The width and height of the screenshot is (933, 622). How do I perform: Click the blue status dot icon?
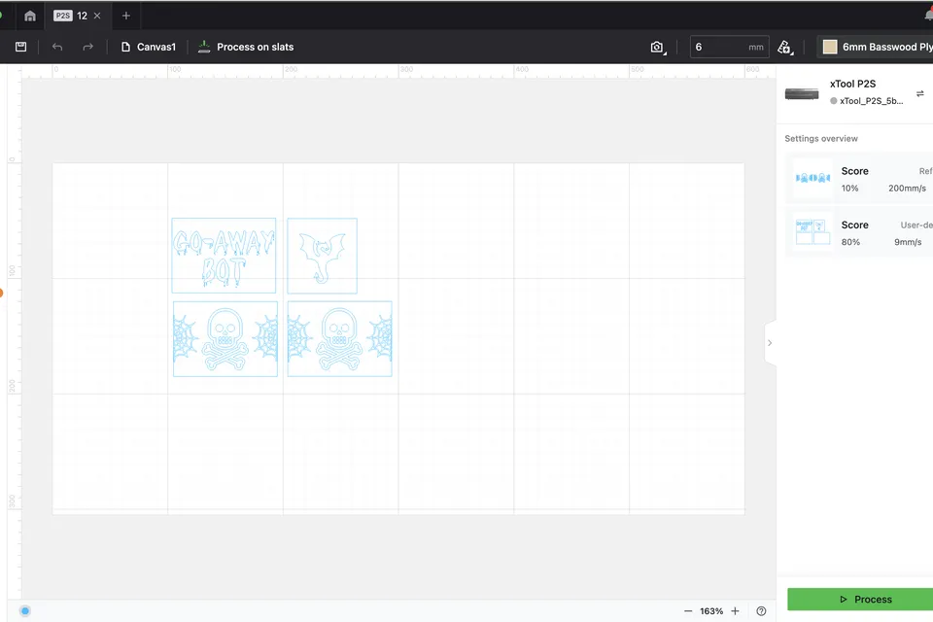[25, 610]
